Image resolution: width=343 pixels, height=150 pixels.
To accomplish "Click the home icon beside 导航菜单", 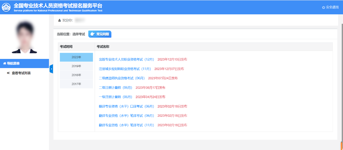I will (x=4, y=64).
